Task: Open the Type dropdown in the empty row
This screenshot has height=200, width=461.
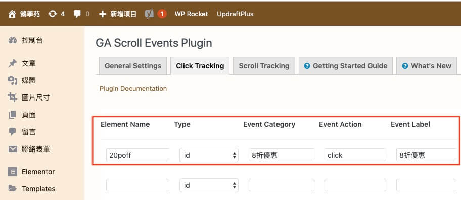Action: click(209, 185)
